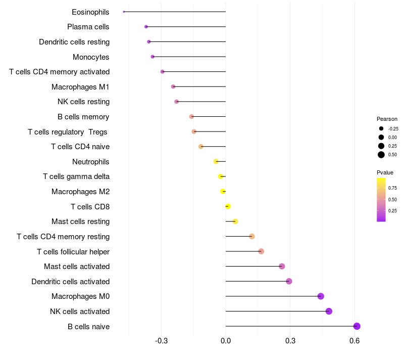Click the Eosinophils axis label
This screenshot has height=354, width=404.
[90, 12]
